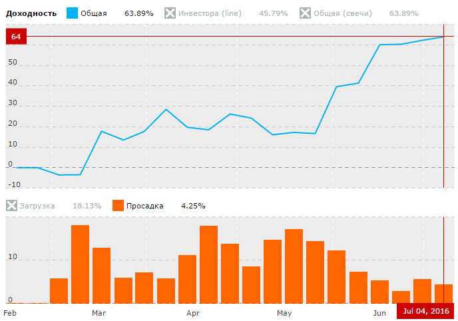Viewport: 458px width, 321px height.
Task: Enable the Загрузка series checkbox
Action: pyautogui.click(x=12, y=206)
